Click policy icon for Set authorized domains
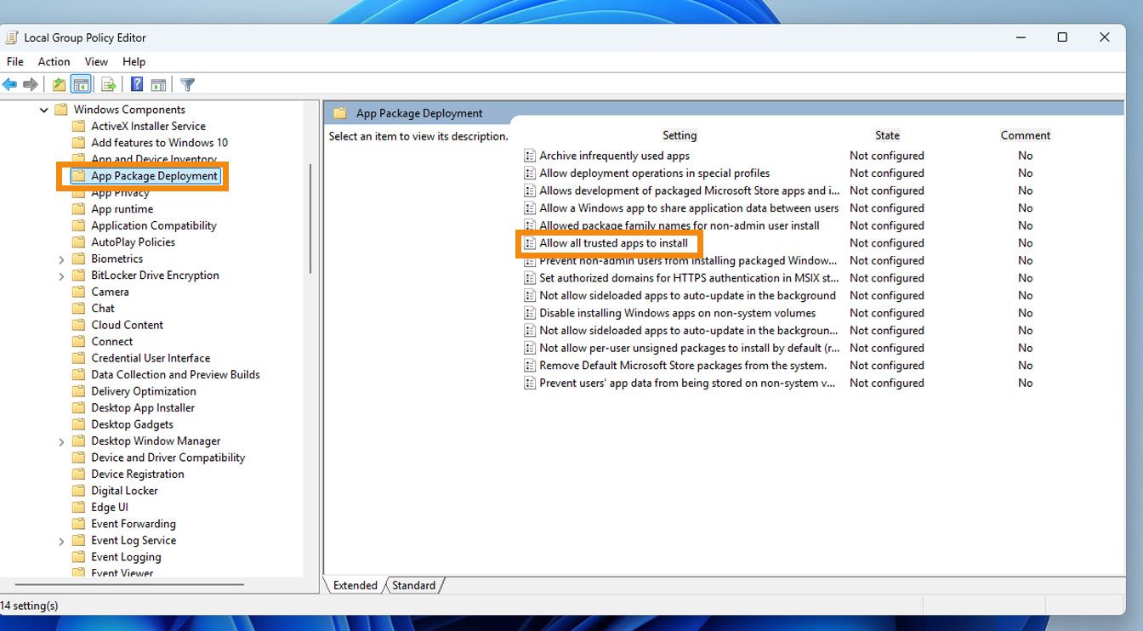1143x631 pixels. click(x=530, y=278)
